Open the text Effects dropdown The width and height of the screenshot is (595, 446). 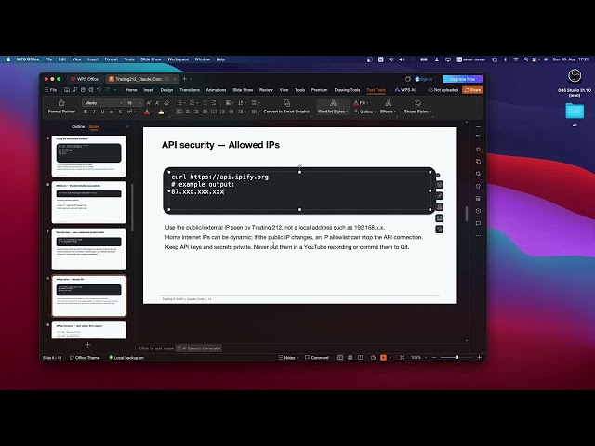click(388, 107)
